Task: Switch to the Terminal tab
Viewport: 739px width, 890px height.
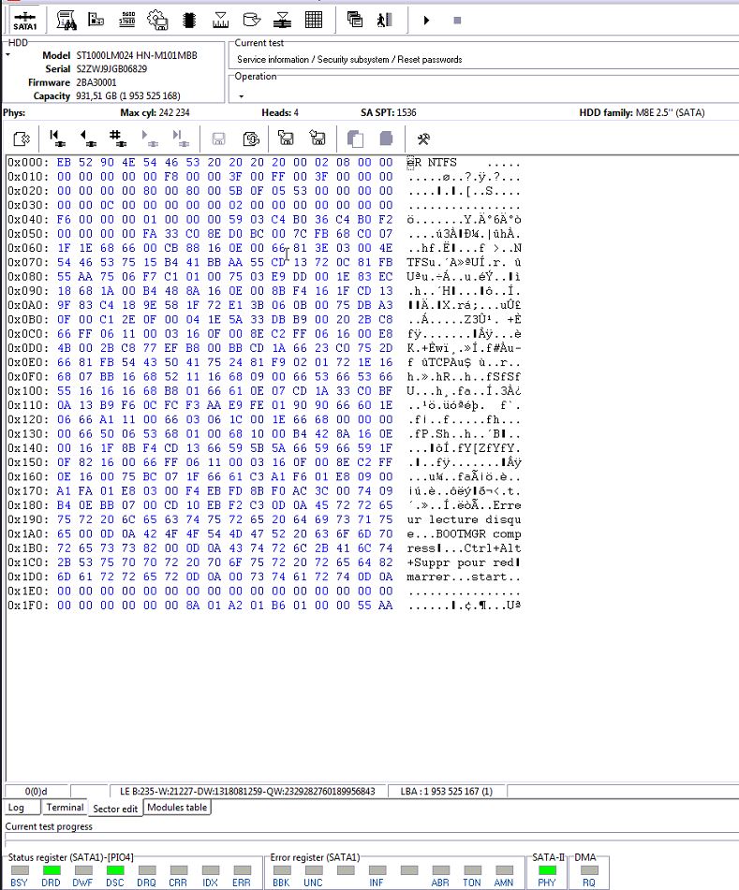Action: click(65, 807)
